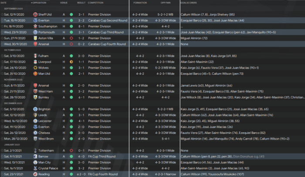
Task: Click the Reading club badge
Action: point(35,174)
